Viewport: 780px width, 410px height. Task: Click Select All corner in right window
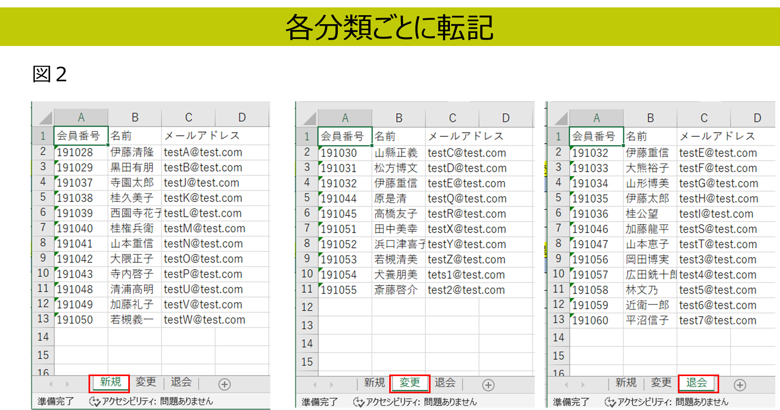[561, 118]
